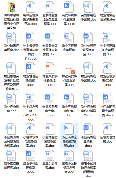Click highlighted 小区消防应急预案(高层).doc file
The image size is (116, 178).
(x=69, y=135)
